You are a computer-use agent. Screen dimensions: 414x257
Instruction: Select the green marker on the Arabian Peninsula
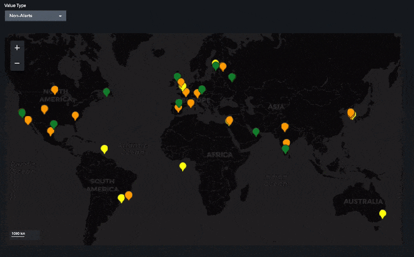pos(256,132)
